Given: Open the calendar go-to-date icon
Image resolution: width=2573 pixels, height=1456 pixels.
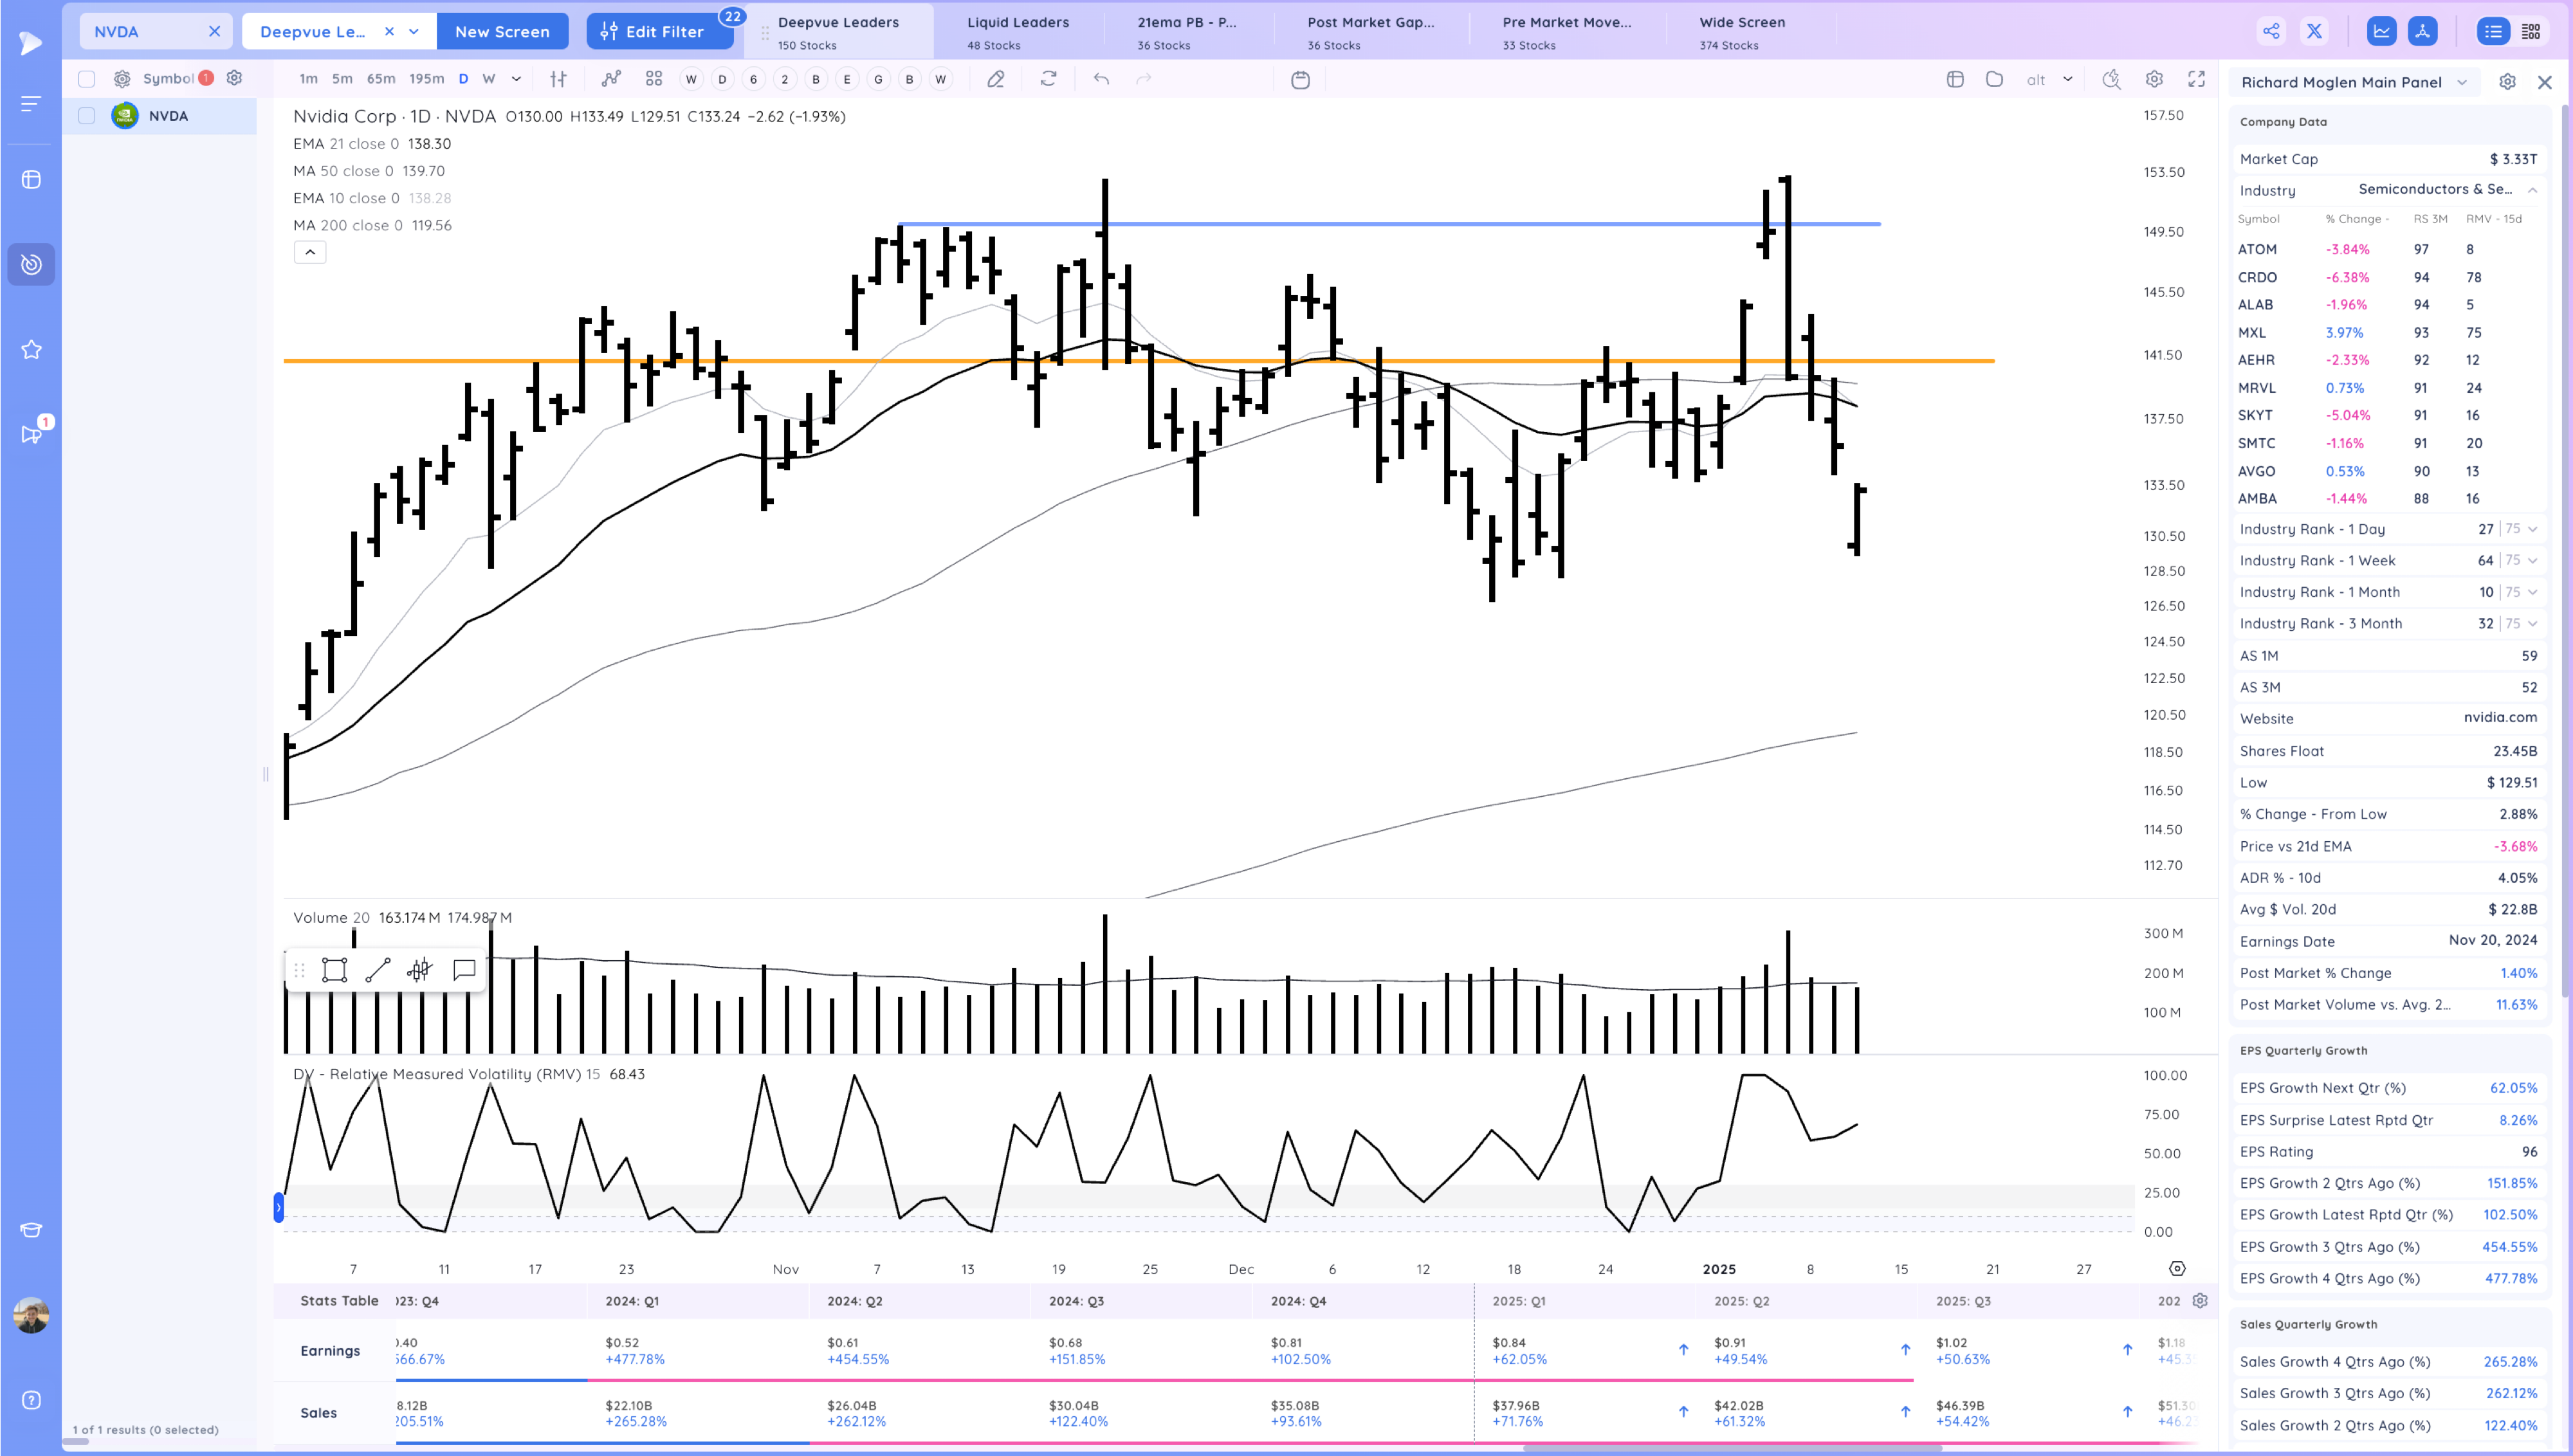Looking at the screenshot, I should pyautogui.click(x=1300, y=79).
